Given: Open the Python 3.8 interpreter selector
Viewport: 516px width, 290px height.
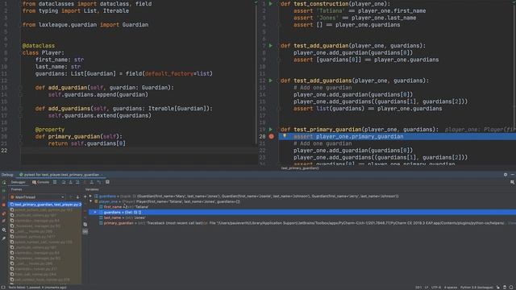Looking at the screenshot, I should 476,288.
